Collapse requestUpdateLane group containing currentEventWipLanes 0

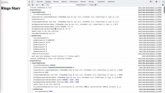point(31,12)
